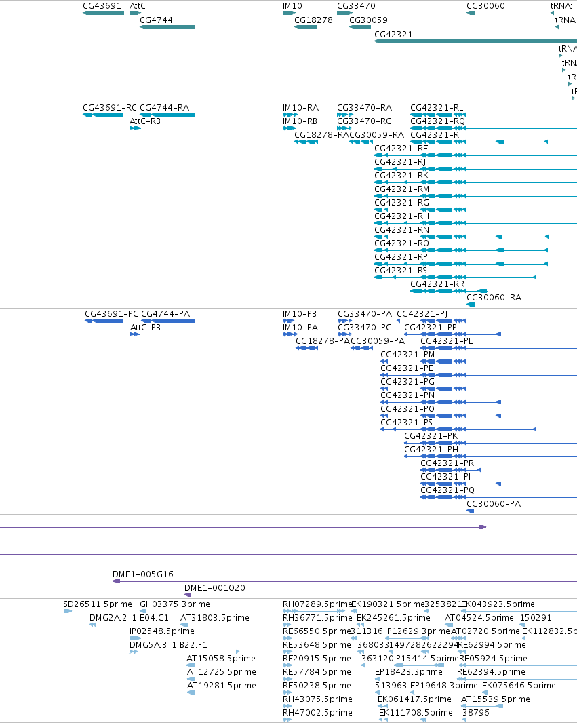This screenshot has height=723, width=577.
Task: Select the CG33470-RC transcript label
Action: (364, 121)
